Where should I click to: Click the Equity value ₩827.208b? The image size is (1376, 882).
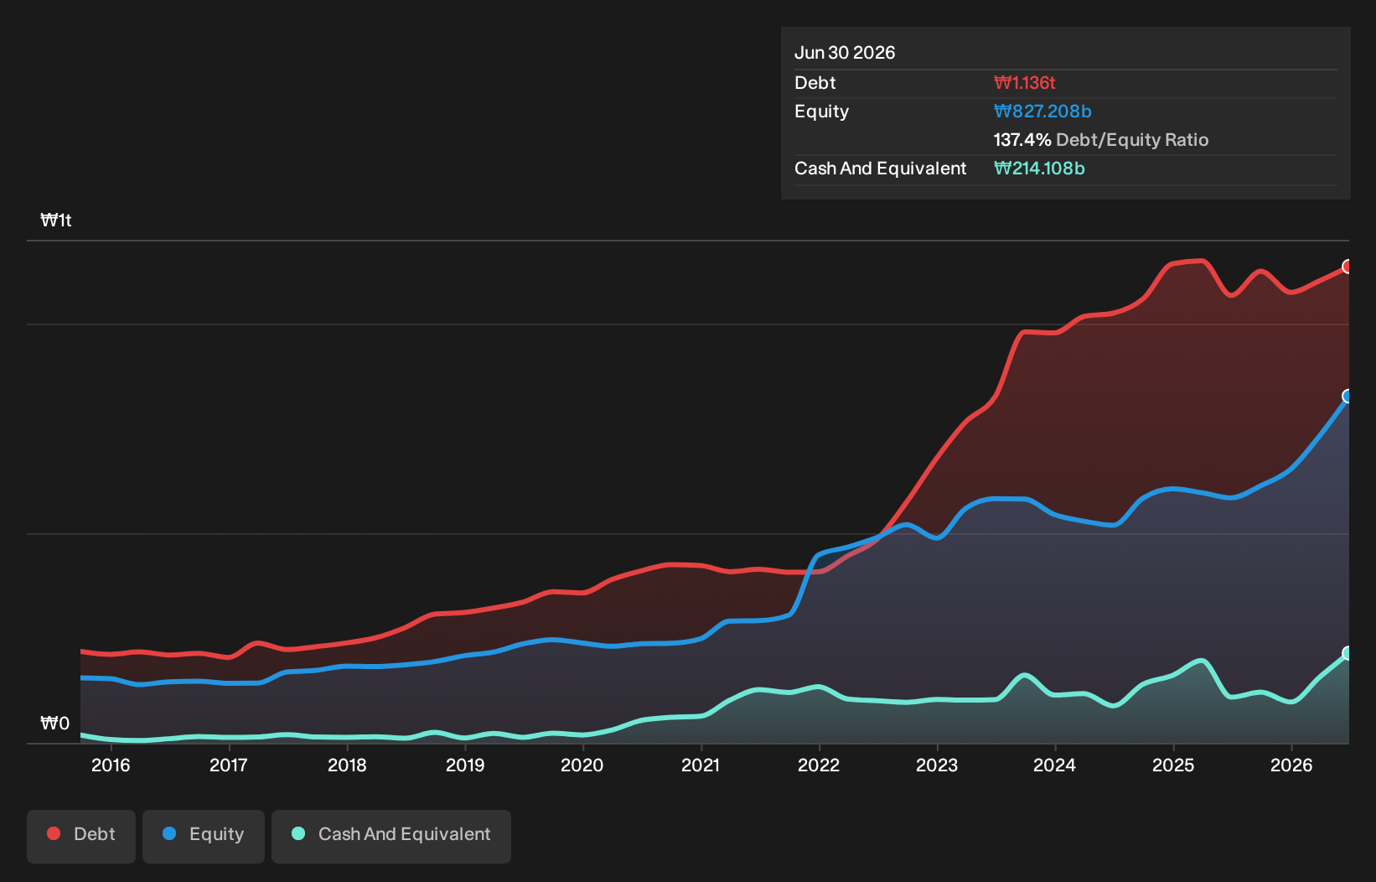pos(1042,112)
